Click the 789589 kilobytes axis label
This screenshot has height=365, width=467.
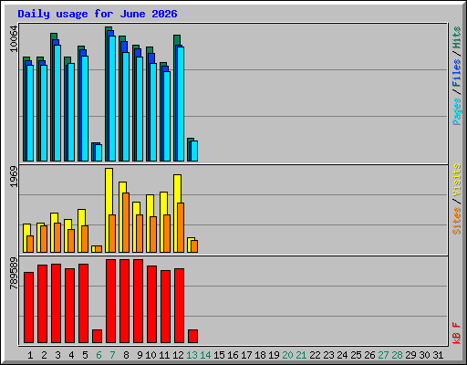[x=14, y=273]
